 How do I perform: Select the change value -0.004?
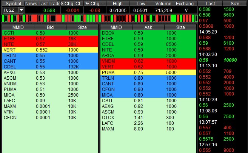click(72, 11)
